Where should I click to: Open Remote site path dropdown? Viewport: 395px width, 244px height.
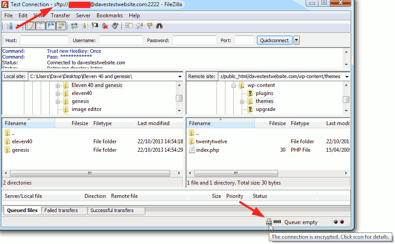pos(347,76)
